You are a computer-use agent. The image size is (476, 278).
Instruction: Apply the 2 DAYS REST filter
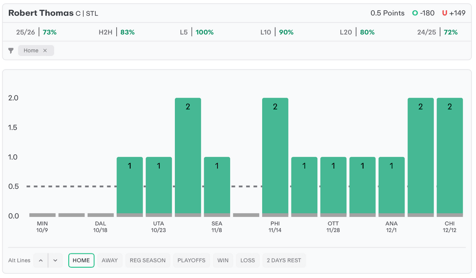[284, 260]
